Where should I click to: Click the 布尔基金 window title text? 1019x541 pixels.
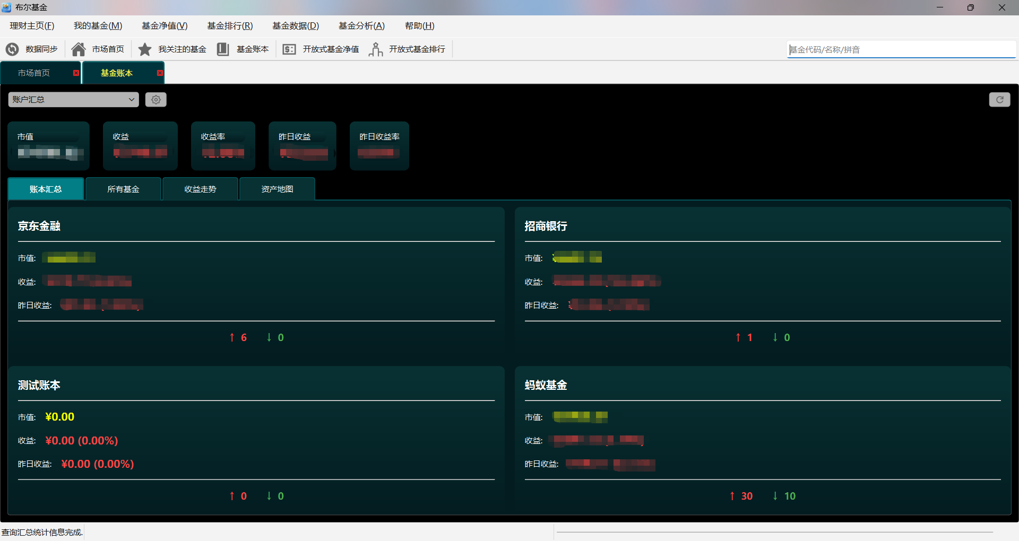coord(31,7)
